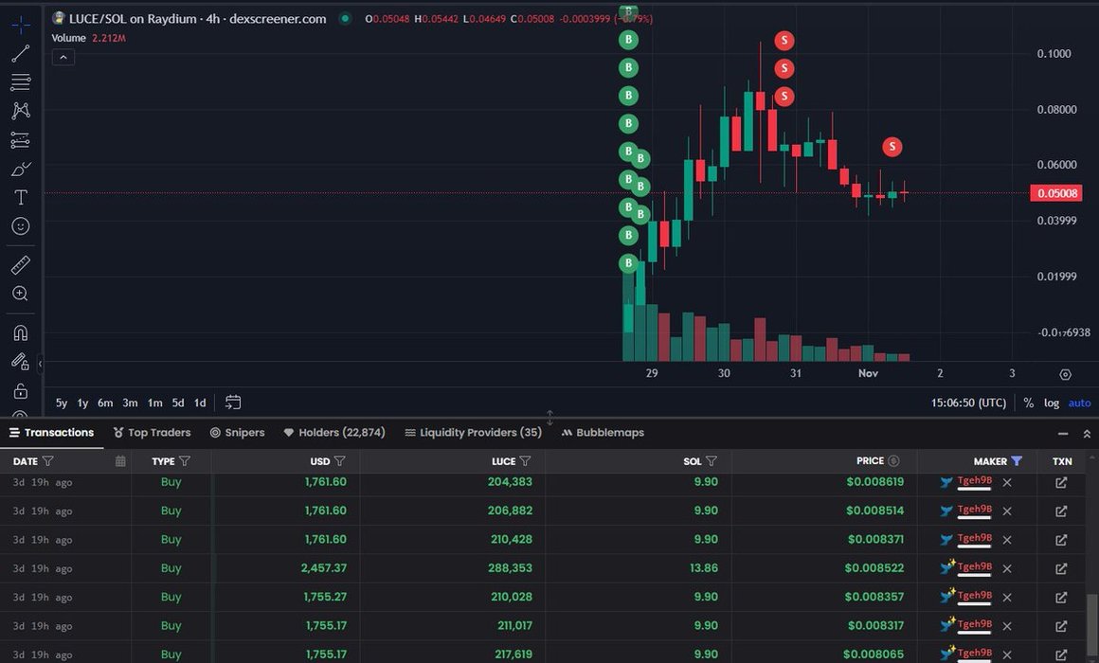Click the S sell marker near 0.06
The width and height of the screenshot is (1099, 663).
[892, 147]
